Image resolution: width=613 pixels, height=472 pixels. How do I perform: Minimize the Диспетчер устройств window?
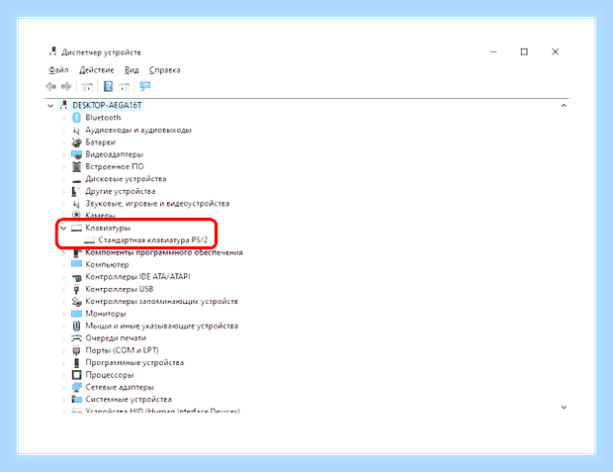(x=493, y=51)
